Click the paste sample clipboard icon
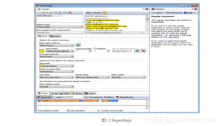This screenshot has width=220, height=126. pos(51,13)
